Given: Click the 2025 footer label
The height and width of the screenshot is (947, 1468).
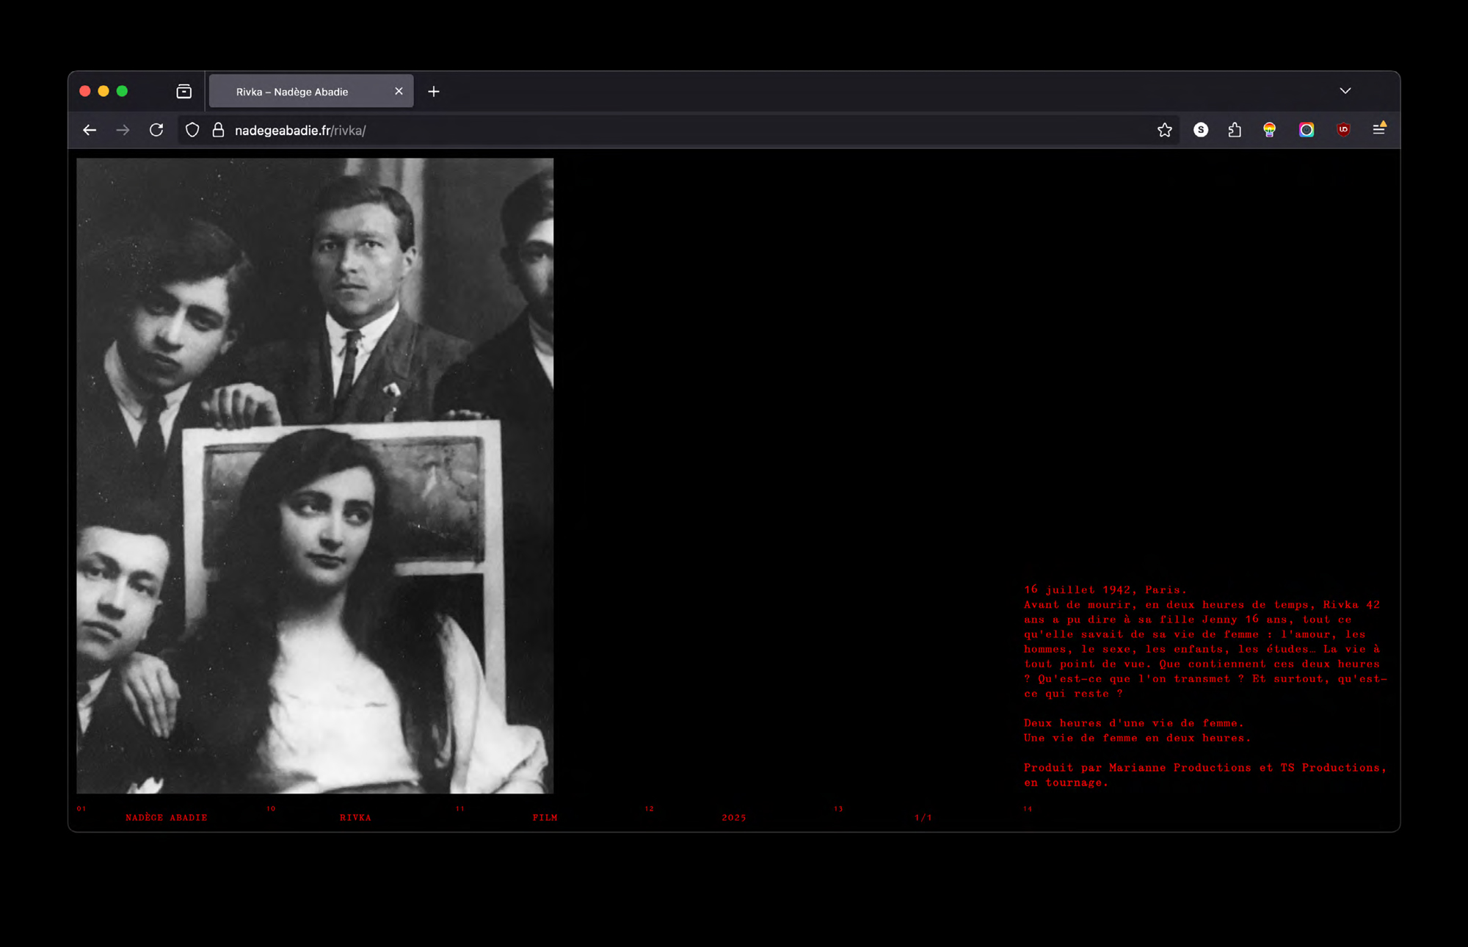Looking at the screenshot, I should click(734, 817).
